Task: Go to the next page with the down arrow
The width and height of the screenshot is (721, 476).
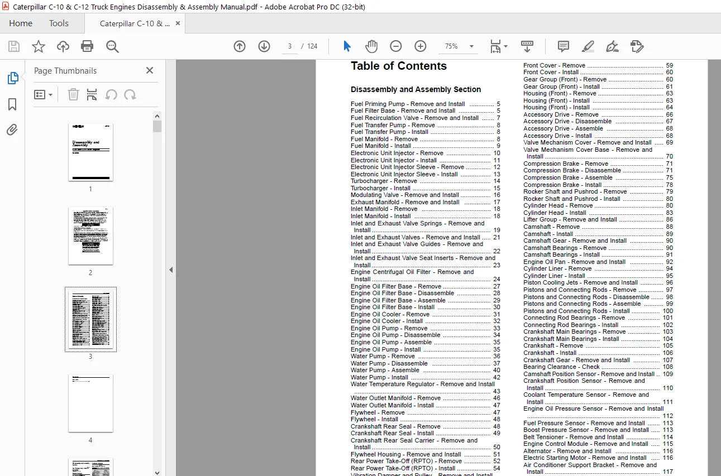Action: coord(264,46)
